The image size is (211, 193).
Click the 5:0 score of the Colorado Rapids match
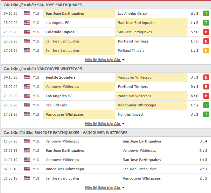point(194,32)
